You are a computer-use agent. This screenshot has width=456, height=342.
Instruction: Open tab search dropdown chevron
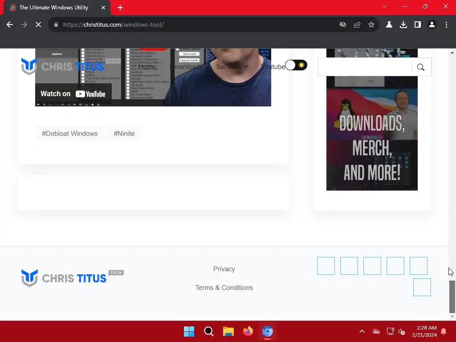(384, 6)
